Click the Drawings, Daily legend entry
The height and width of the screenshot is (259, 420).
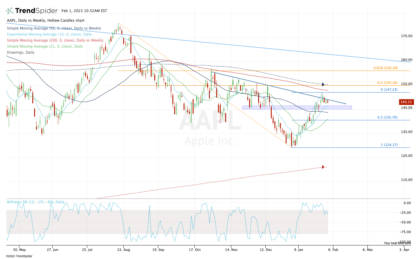pyautogui.click(x=21, y=52)
